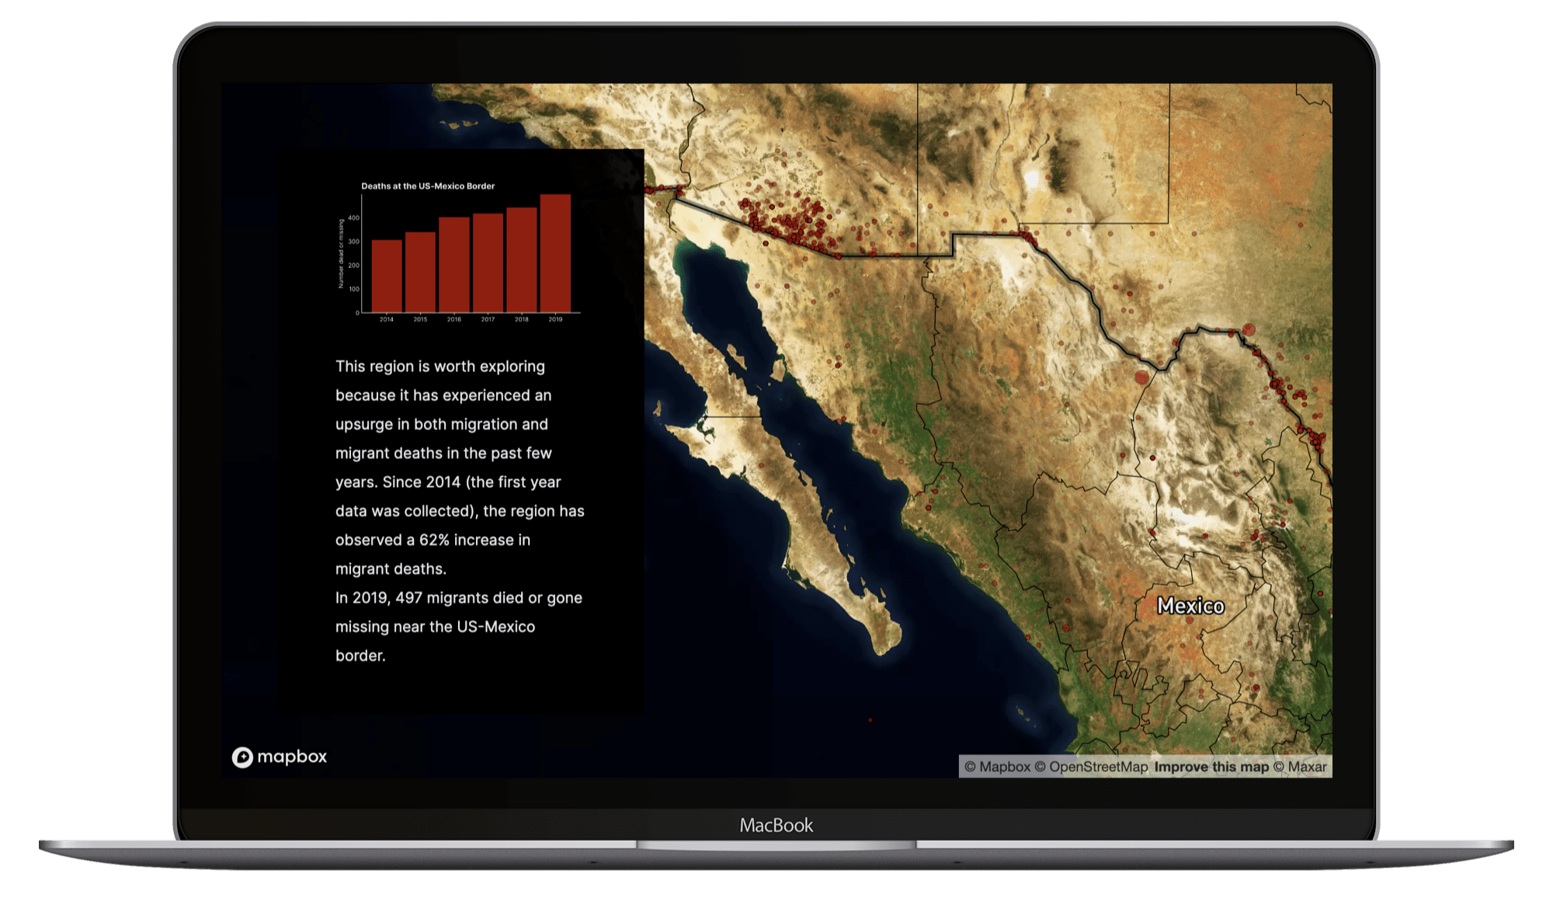Click the Improve this map link
The height and width of the screenshot is (904, 1553).
pyautogui.click(x=1211, y=767)
